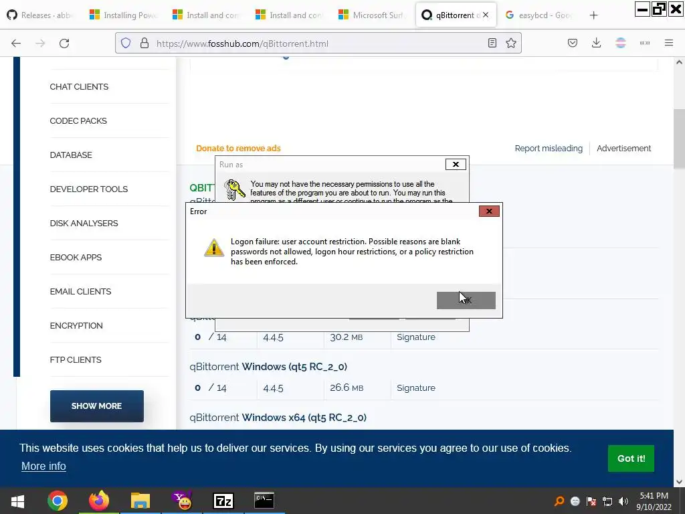Open the DATABASE category
This screenshot has height=514, width=685.
(71, 155)
